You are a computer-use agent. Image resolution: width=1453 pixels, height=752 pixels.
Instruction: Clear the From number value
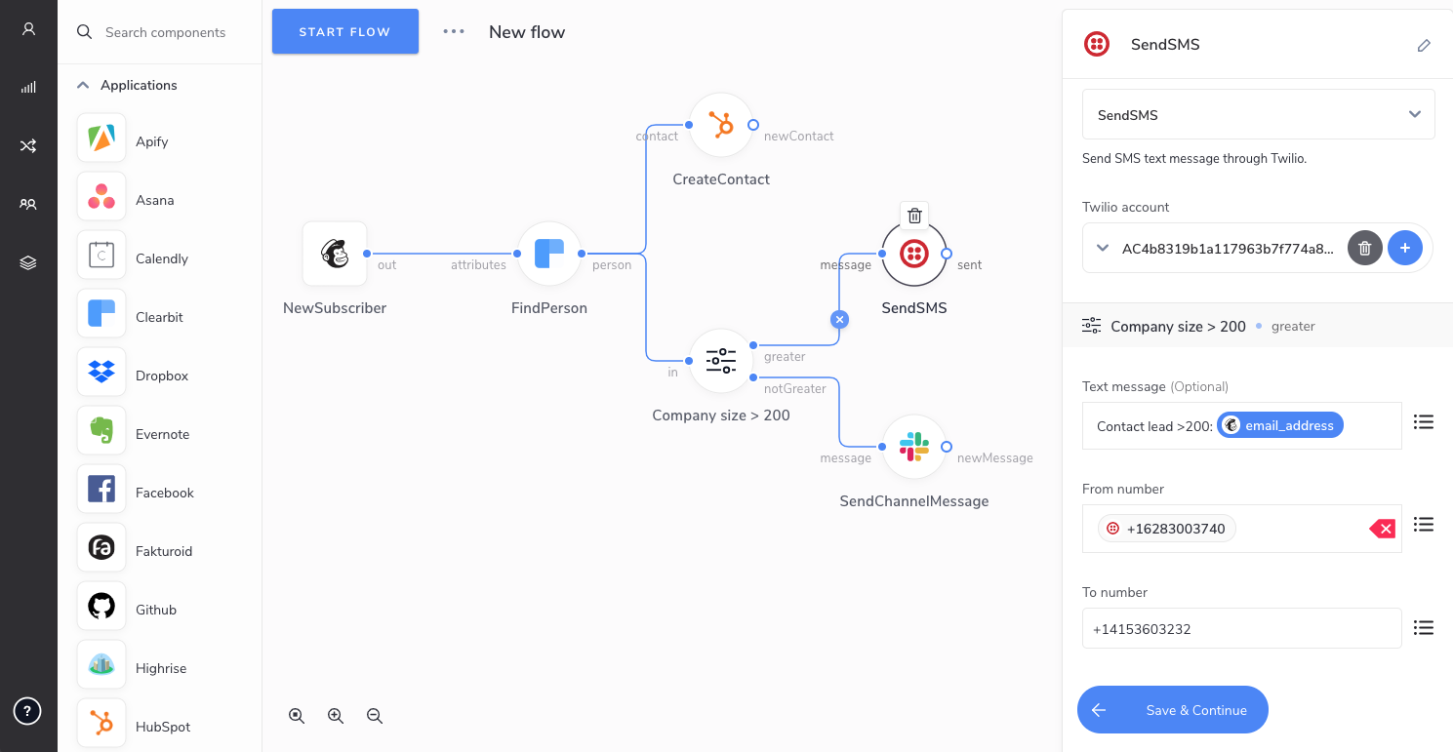click(x=1382, y=529)
